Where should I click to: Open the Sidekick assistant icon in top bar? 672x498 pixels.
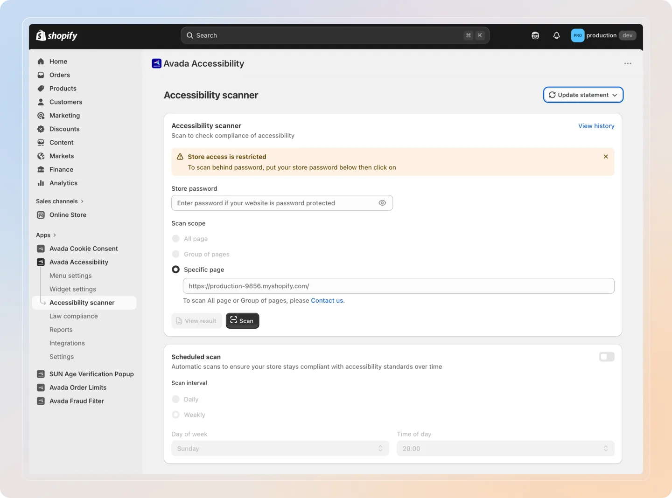pyautogui.click(x=535, y=35)
